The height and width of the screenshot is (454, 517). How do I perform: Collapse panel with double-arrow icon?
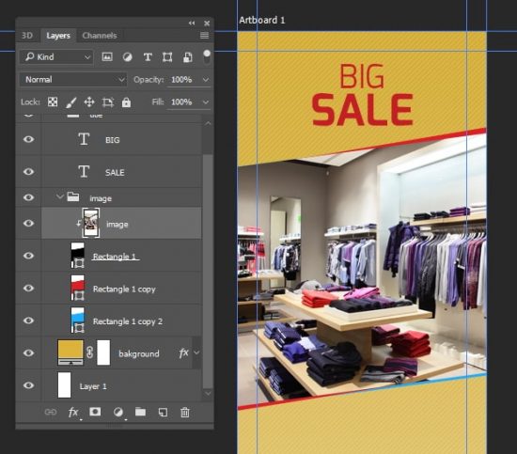pyautogui.click(x=192, y=23)
